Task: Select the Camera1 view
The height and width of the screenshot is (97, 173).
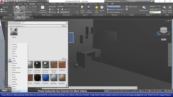Action: (5, 7)
